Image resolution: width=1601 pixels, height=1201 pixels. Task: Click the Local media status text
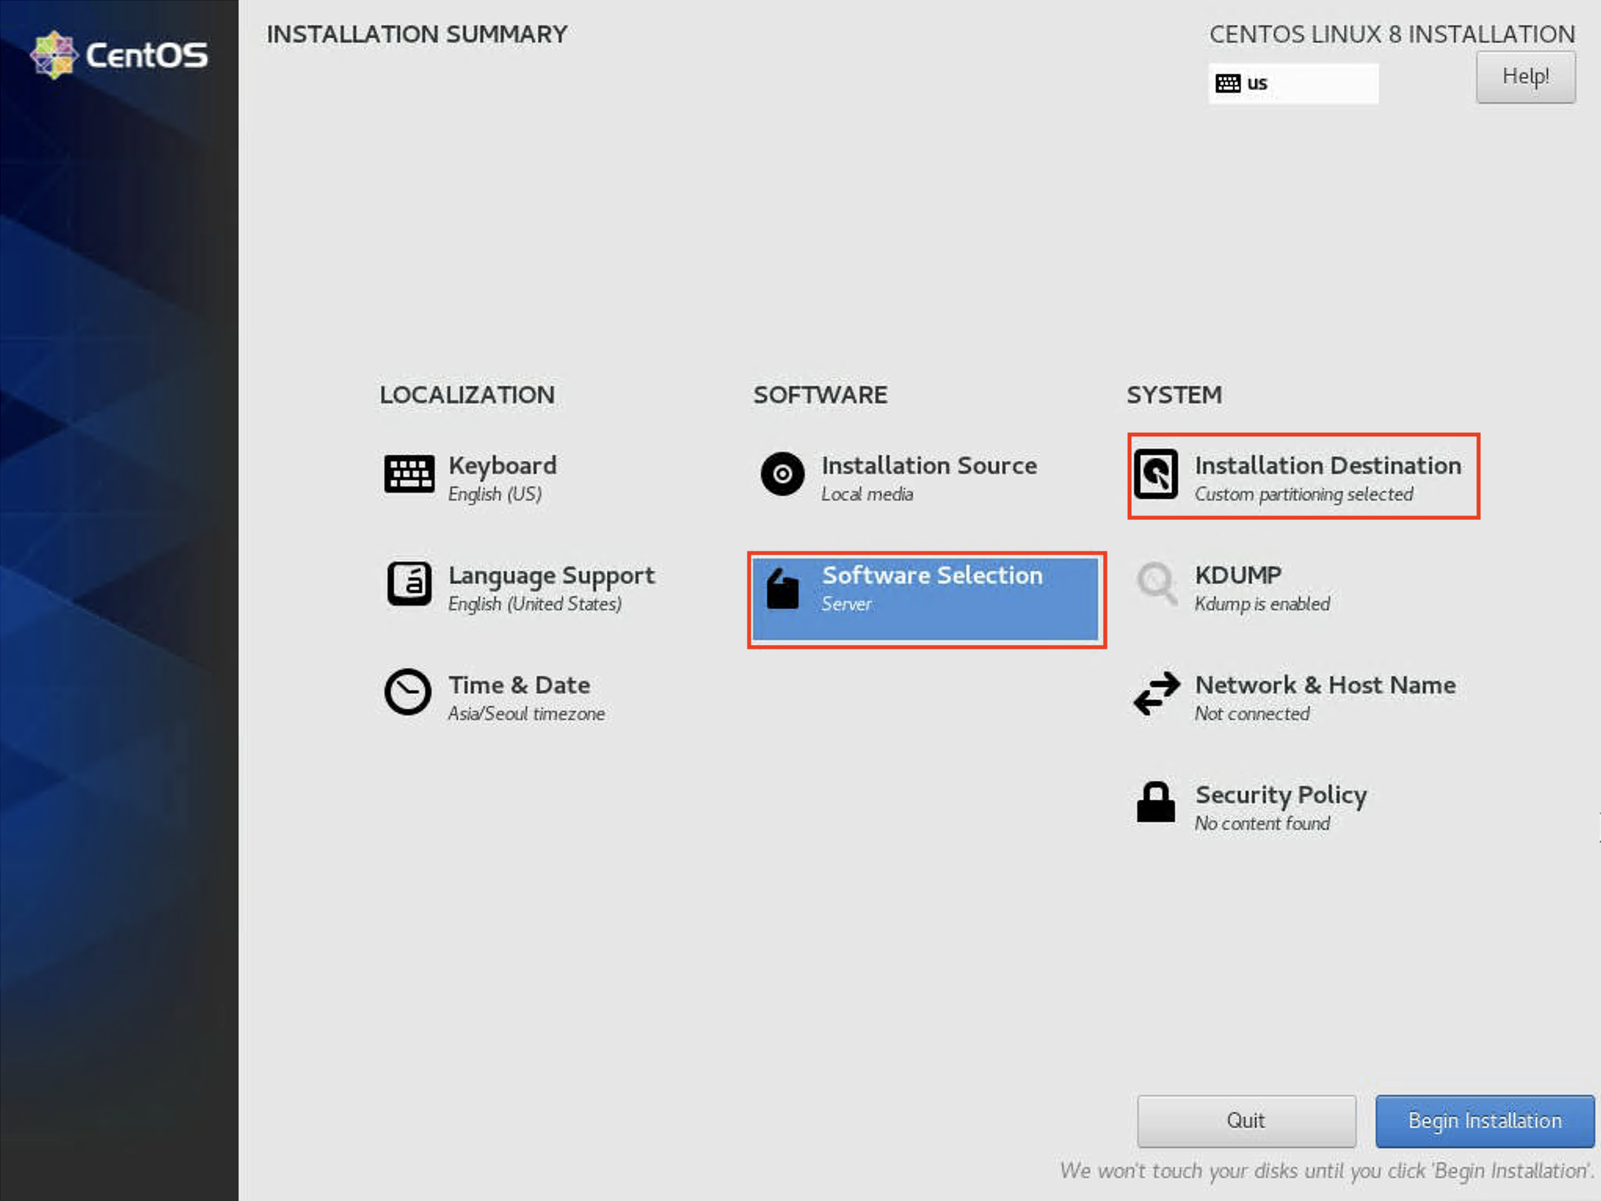[x=867, y=494]
